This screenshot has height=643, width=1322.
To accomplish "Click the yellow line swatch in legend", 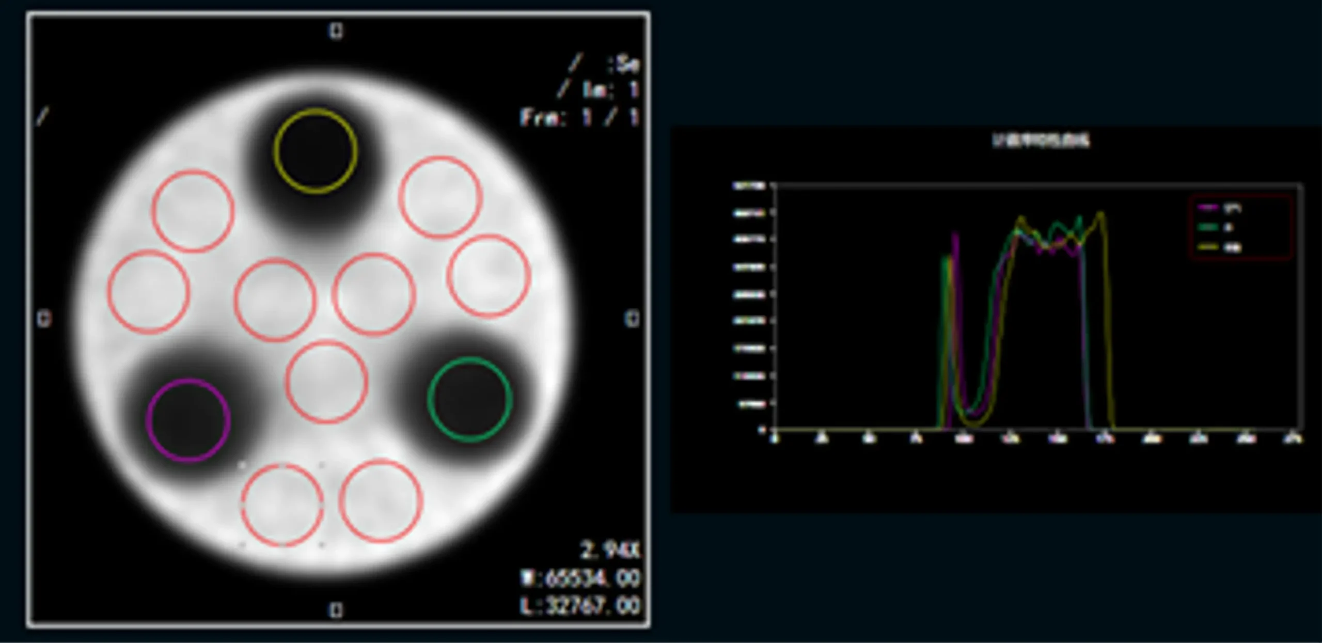I will pos(1208,247).
